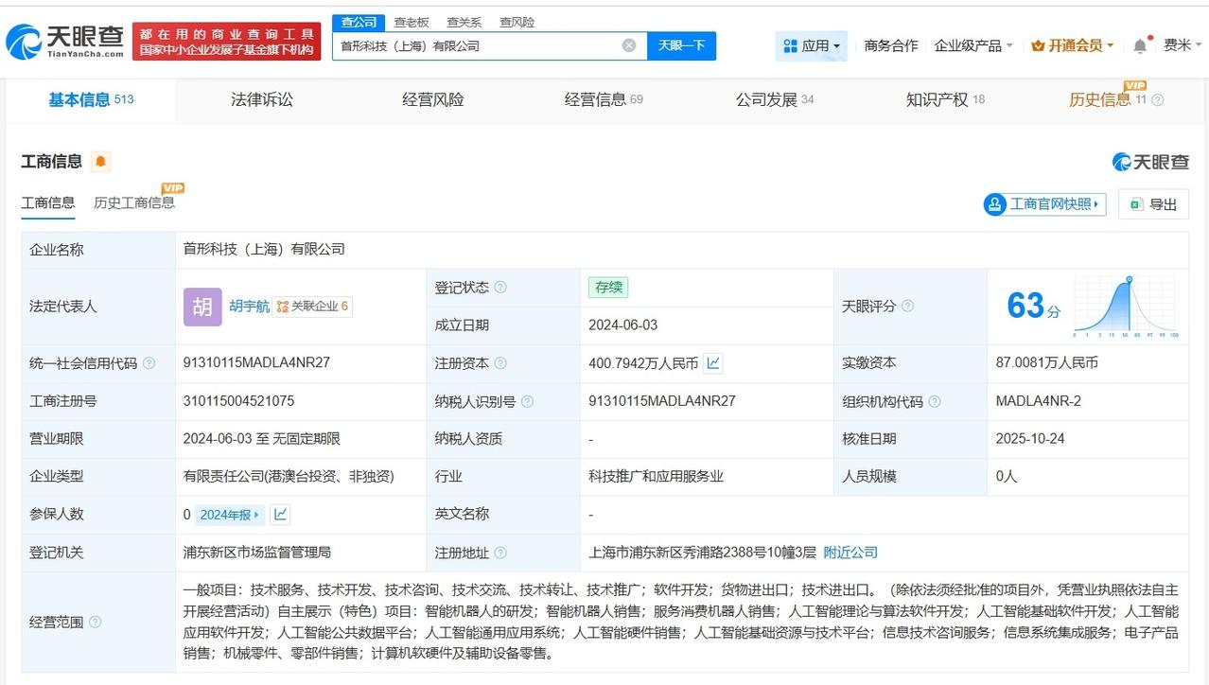
Task: Click the 63分 TianYan score value
Action: pyautogui.click(x=1033, y=306)
